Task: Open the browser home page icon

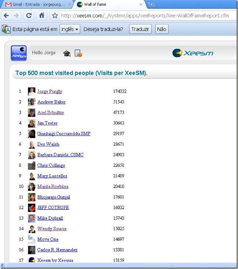Action: coord(42,15)
